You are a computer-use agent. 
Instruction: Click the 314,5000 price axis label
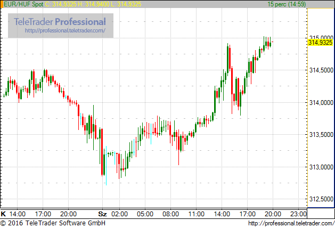pyautogui.click(x=321, y=70)
